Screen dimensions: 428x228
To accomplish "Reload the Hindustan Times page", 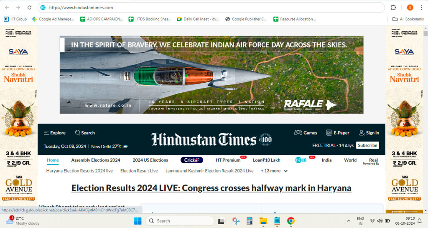I will coord(29,8).
